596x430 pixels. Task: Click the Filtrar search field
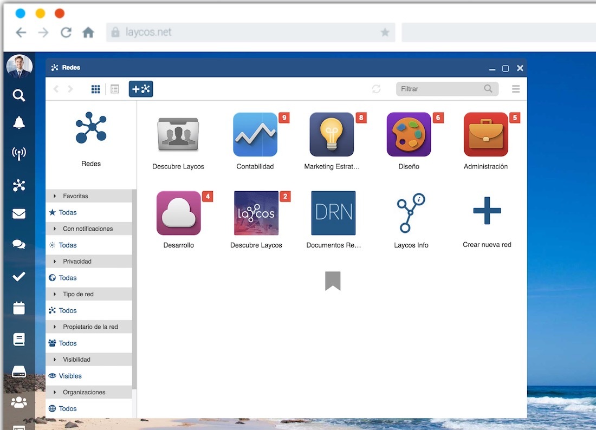click(440, 89)
